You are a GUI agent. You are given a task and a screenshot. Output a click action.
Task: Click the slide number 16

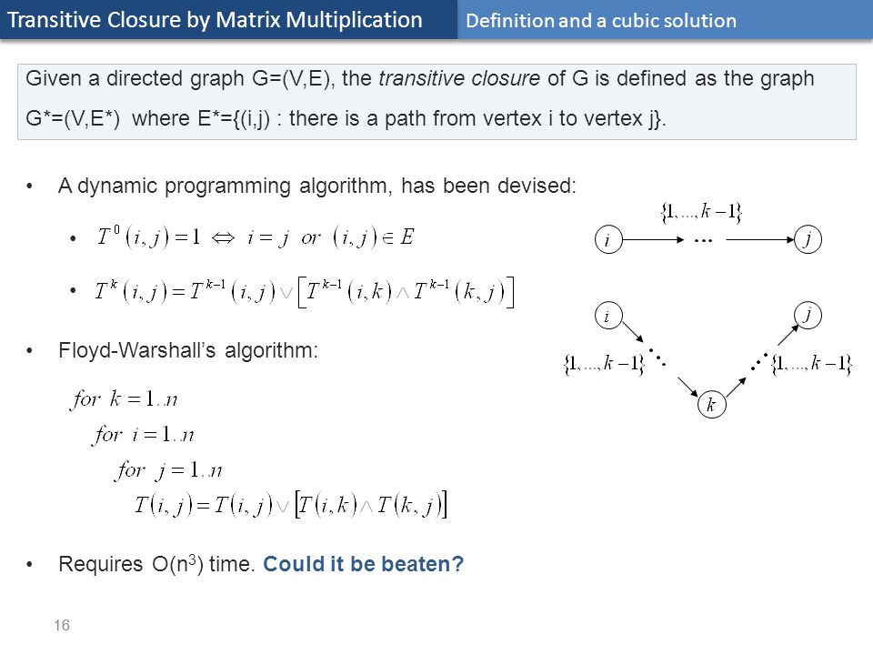(62, 625)
